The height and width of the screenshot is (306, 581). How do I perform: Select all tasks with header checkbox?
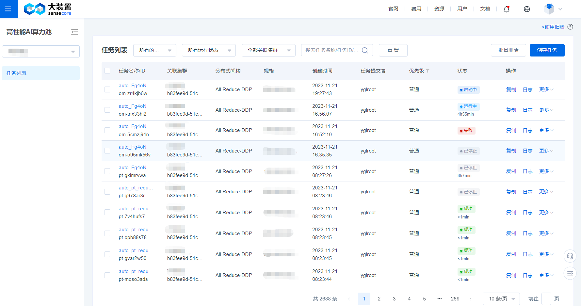pos(107,71)
